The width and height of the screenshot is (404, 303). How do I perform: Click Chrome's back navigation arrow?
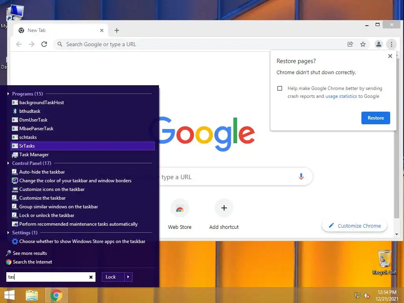[19, 44]
